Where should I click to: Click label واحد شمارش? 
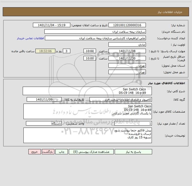pyautogui.click(x=75, y=124)
